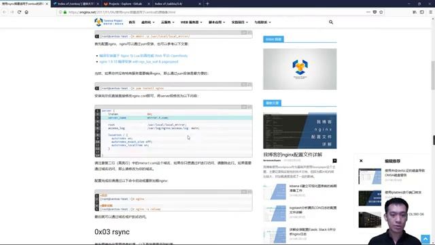Click first toolbar icon of yum install code block
The image size is (435, 245).
point(244,84)
